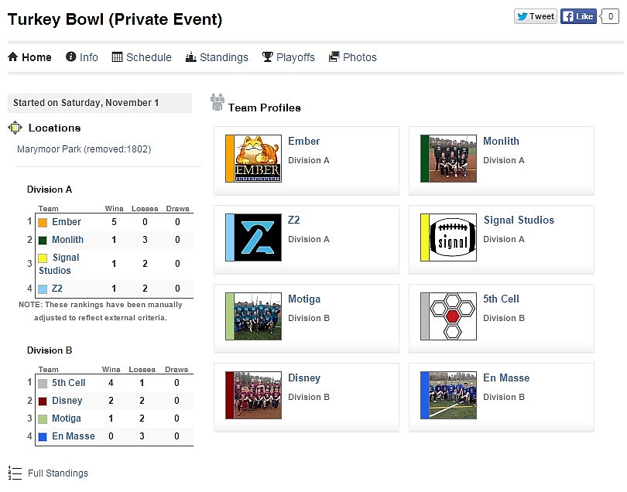Switch to the Schedule tab
The width and height of the screenshot is (627, 492).
pyautogui.click(x=142, y=57)
